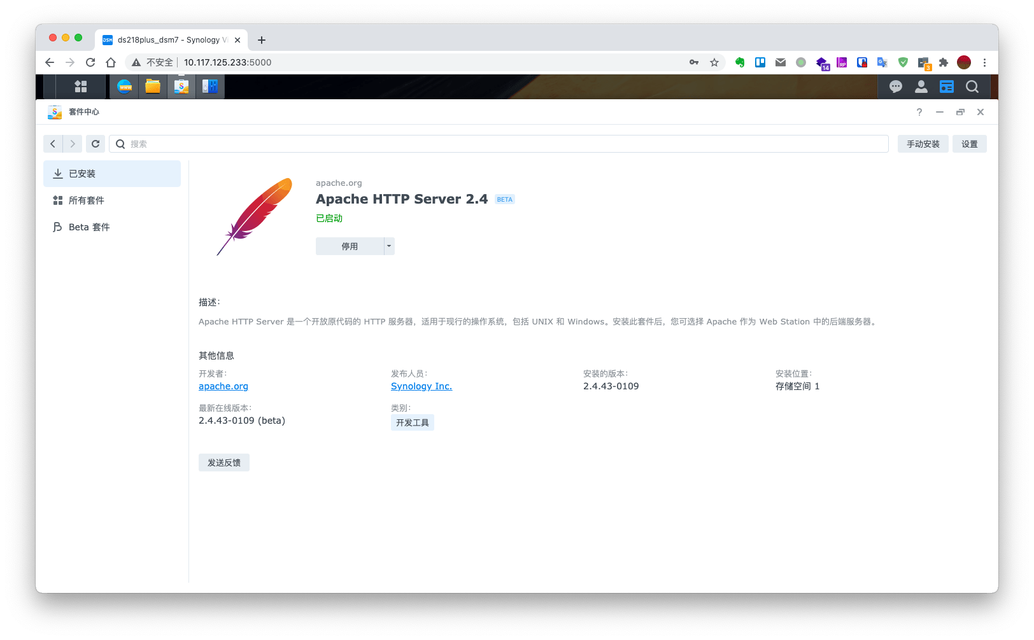Show the not-secure site info warning
The height and width of the screenshot is (640, 1034).
153,62
